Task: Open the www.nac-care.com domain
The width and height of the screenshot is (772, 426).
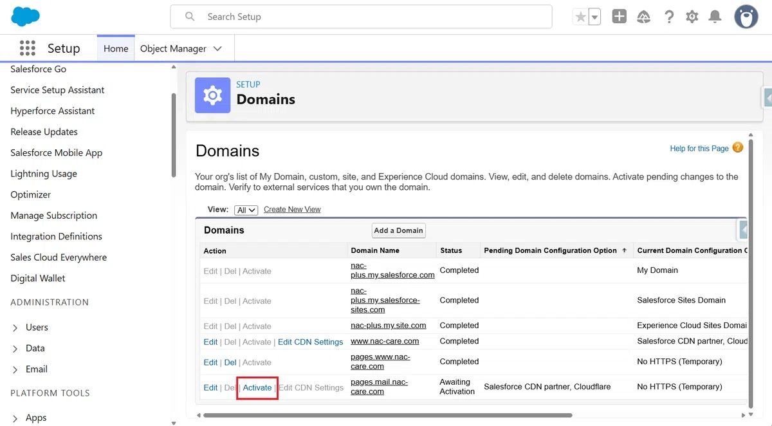Action: click(x=385, y=341)
